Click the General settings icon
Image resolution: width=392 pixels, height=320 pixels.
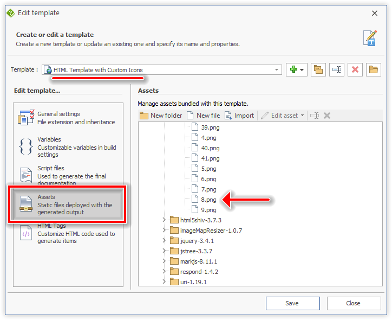pyautogui.click(x=26, y=117)
